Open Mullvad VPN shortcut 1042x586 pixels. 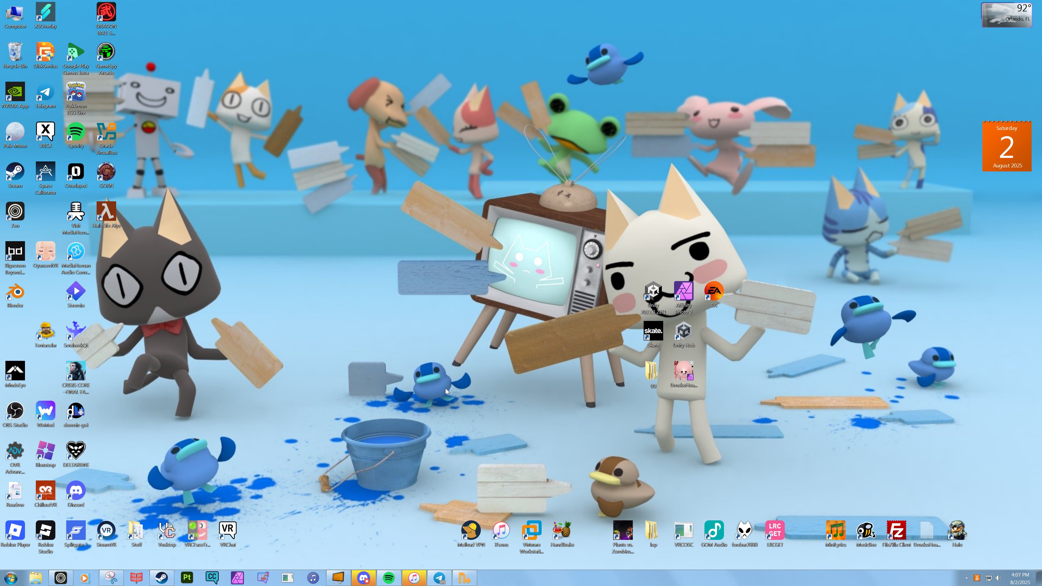(x=471, y=534)
